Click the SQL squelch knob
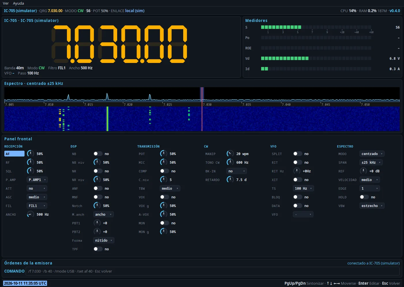This screenshot has width=404, height=287. [x=30, y=171]
